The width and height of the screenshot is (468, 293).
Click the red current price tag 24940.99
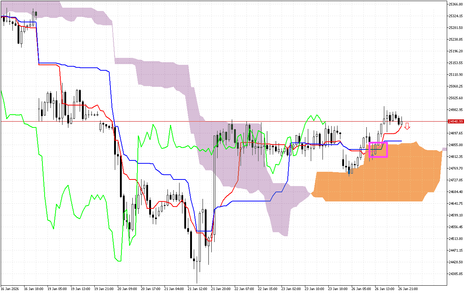pyautogui.click(x=456, y=121)
